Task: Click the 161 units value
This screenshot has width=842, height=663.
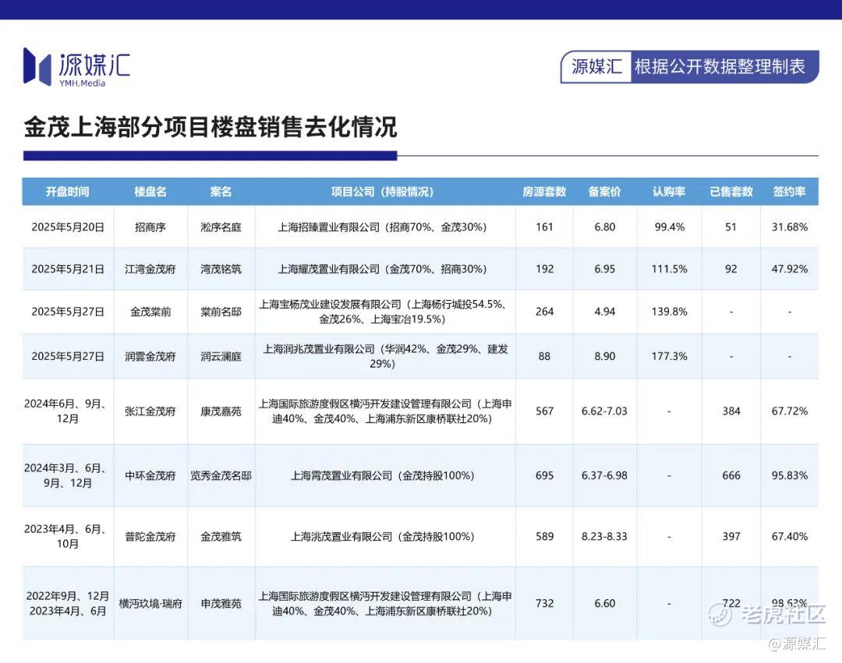Action: click(x=544, y=227)
